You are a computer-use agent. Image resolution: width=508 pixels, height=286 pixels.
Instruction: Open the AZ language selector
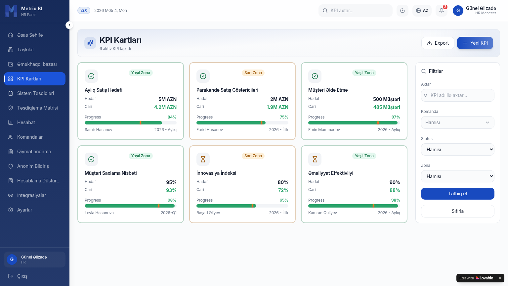pyautogui.click(x=422, y=11)
